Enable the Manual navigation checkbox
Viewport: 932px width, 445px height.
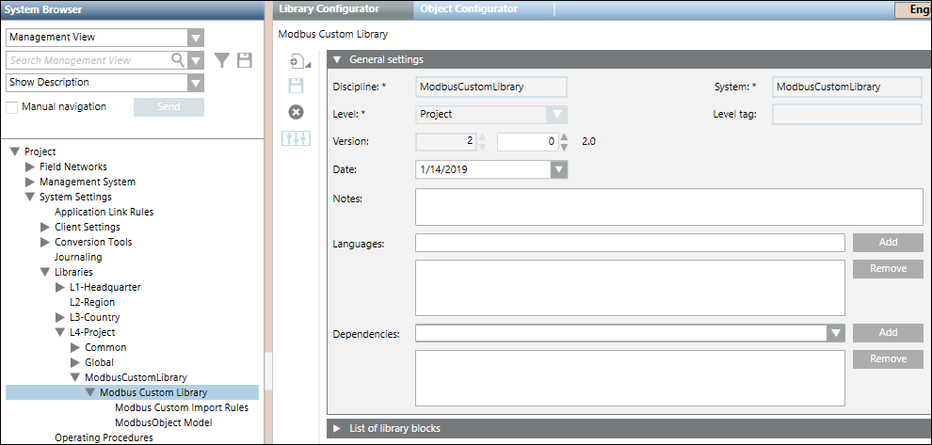coord(12,107)
